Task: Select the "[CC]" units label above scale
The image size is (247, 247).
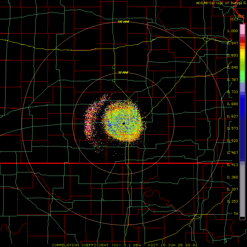Action: pos(234,19)
